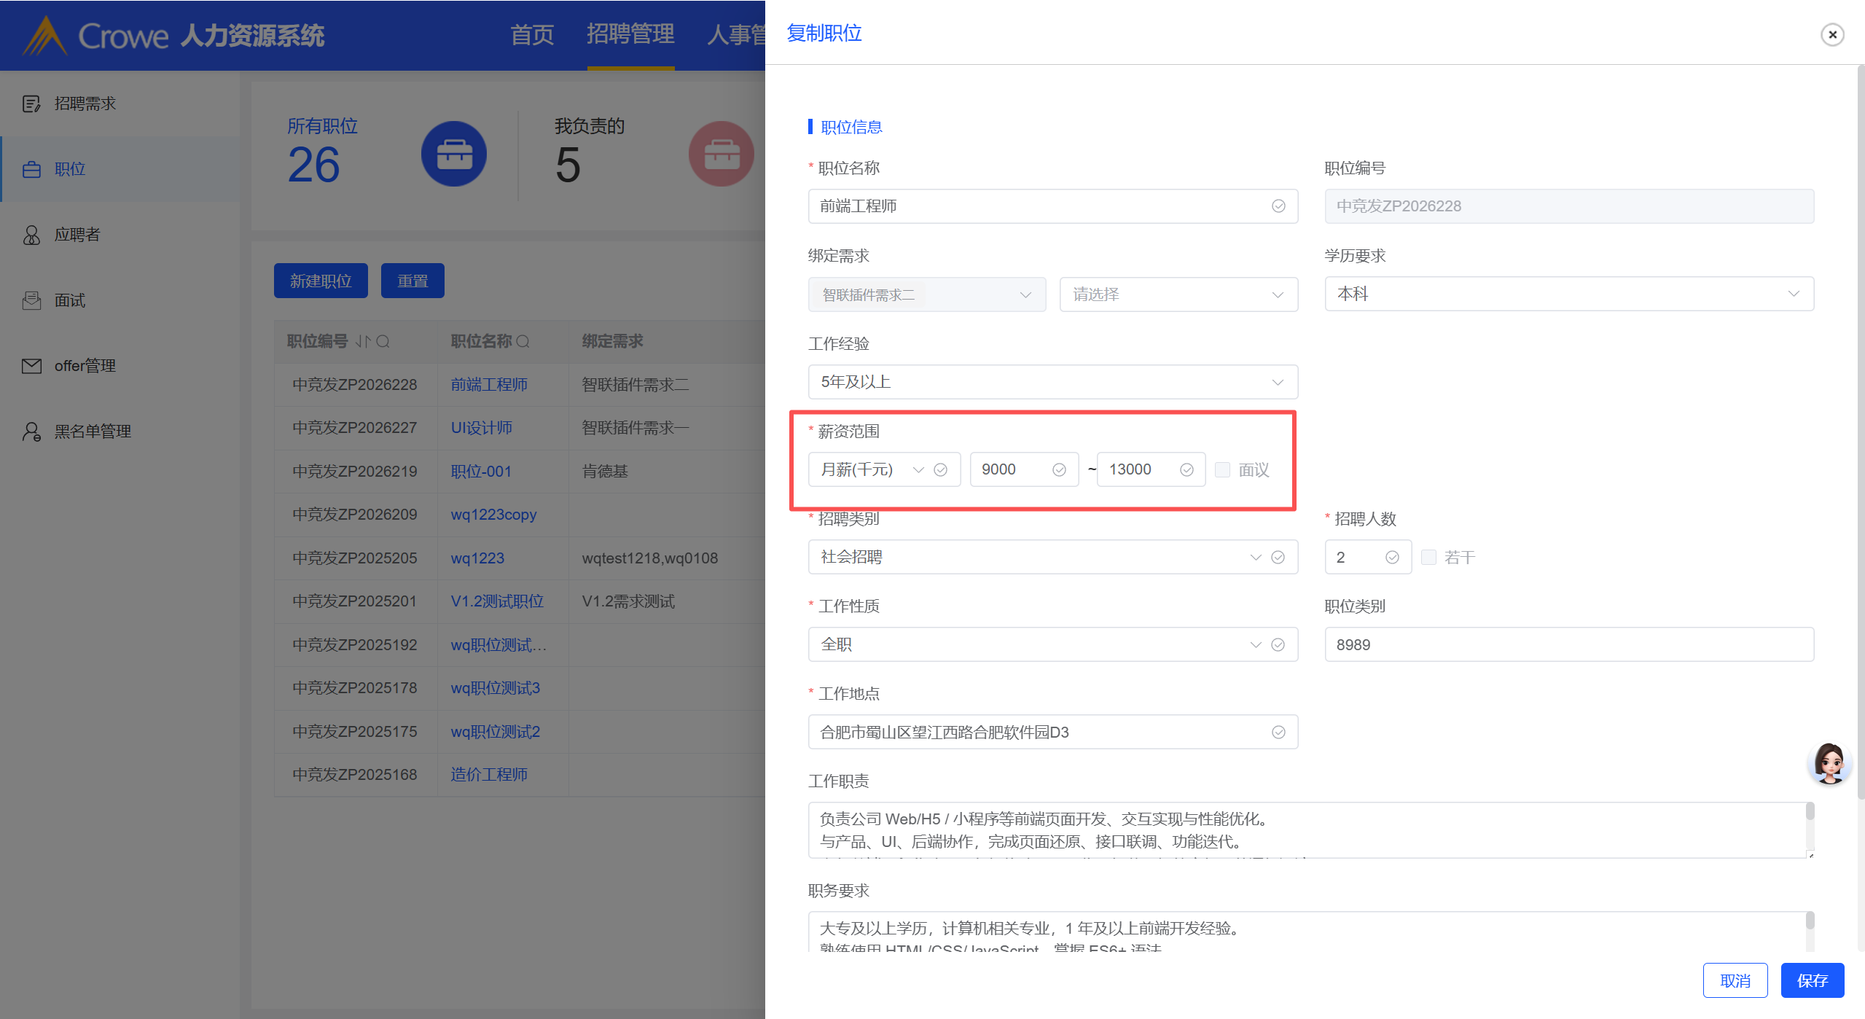Click the 保存 button
Screen dimensions: 1865x1019
coord(1812,980)
